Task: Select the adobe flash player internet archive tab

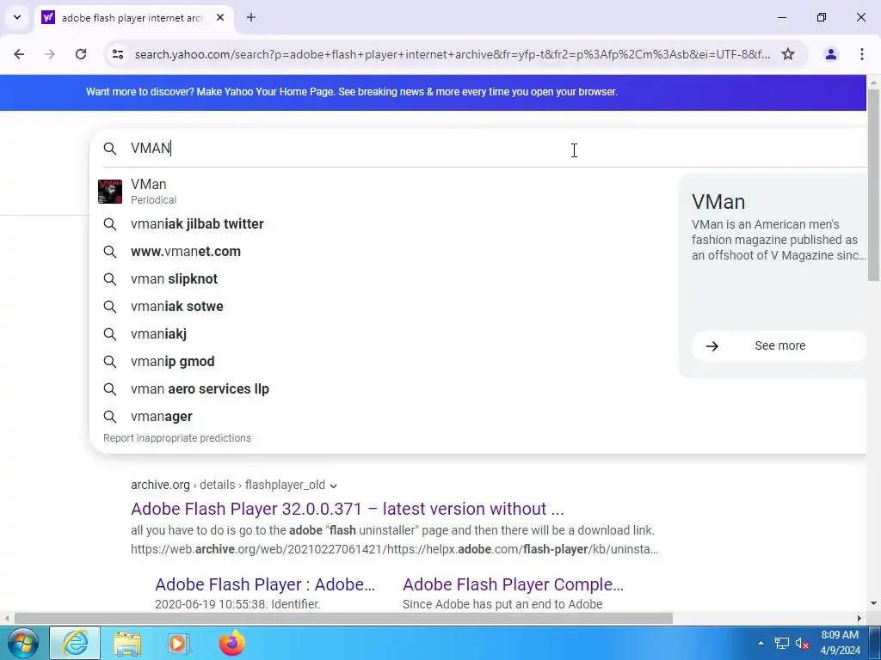Action: [133, 17]
